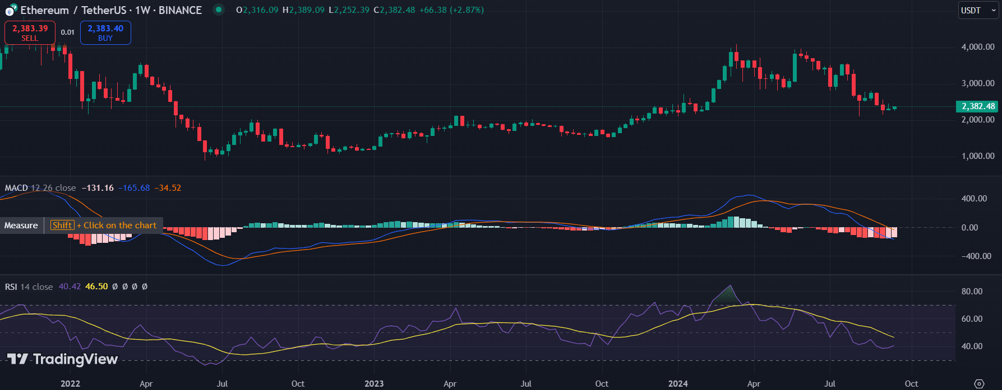
Task: Open chart settings hexagon gear icon
Action: (x=979, y=383)
